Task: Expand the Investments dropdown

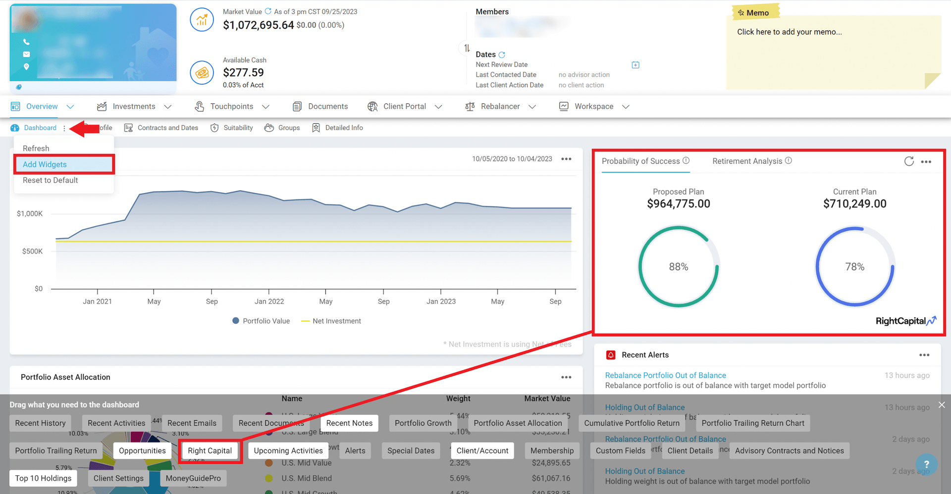Action: click(x=168, y=107)
